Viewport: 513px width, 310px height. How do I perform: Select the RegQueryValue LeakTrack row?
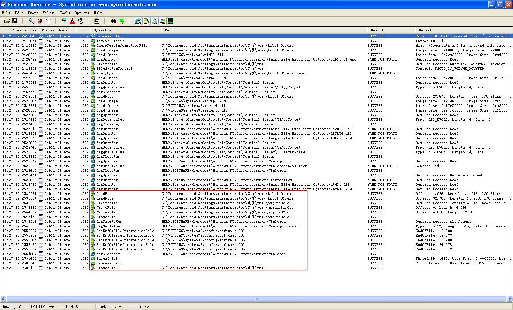coord(256,166)
